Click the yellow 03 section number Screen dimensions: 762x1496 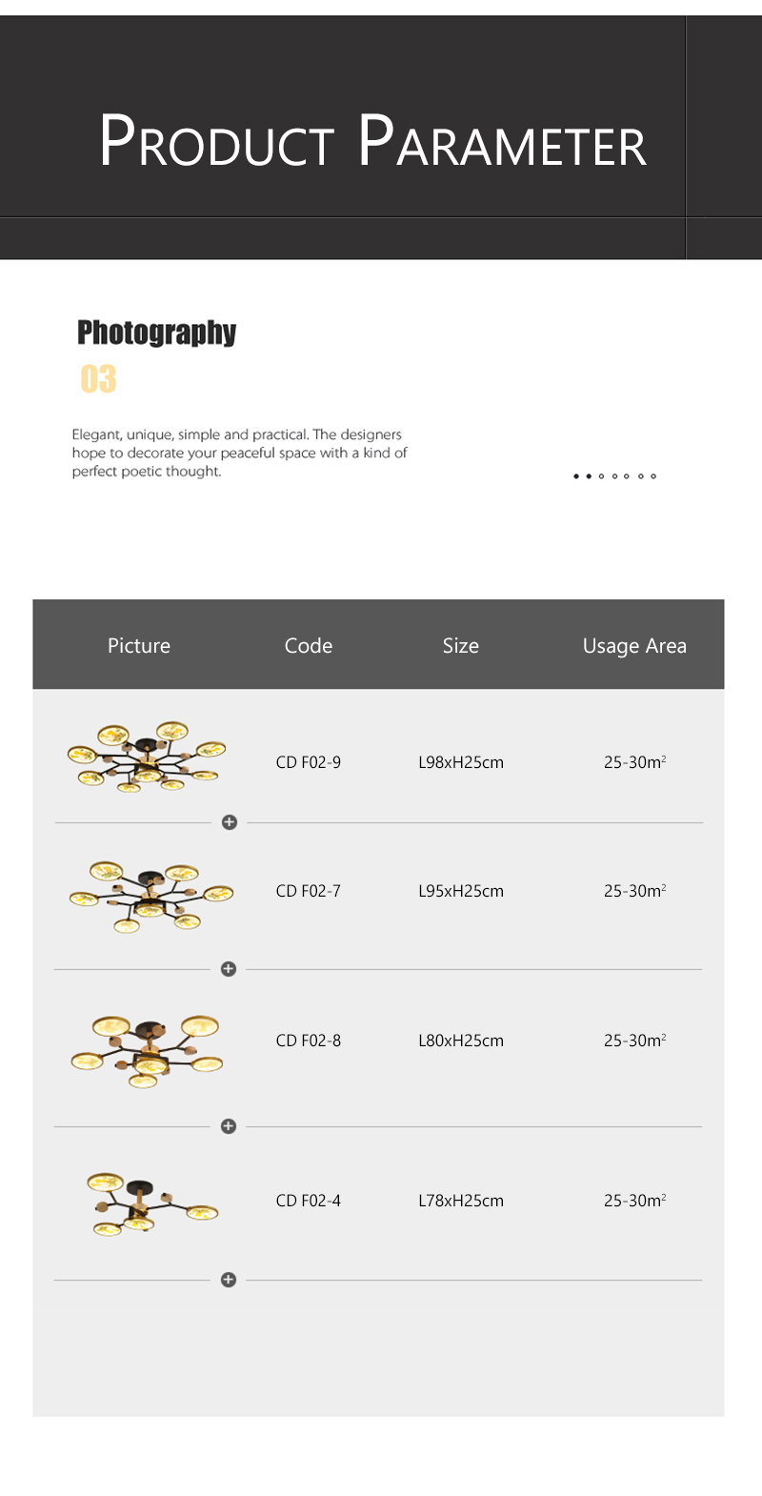[x=98, y=379]
